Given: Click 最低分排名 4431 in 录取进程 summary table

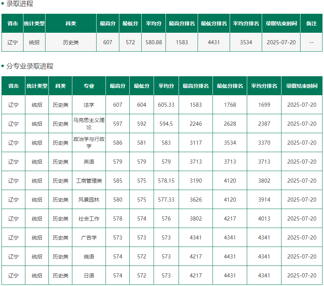Looking at the screenshot, I should pyautogui.click(x=214, y=42).
